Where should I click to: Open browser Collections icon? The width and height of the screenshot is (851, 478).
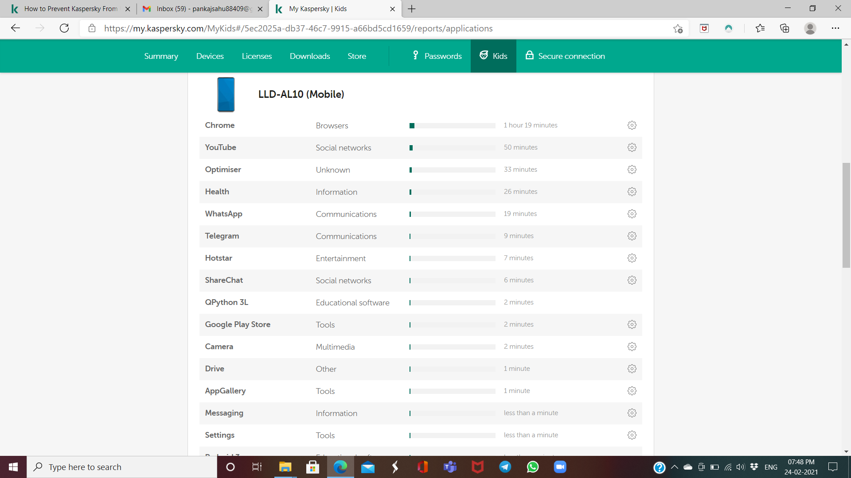coord(785,28)
